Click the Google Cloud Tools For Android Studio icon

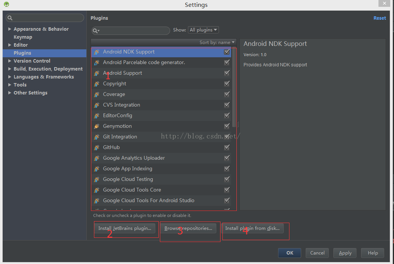tap(97, 201)
